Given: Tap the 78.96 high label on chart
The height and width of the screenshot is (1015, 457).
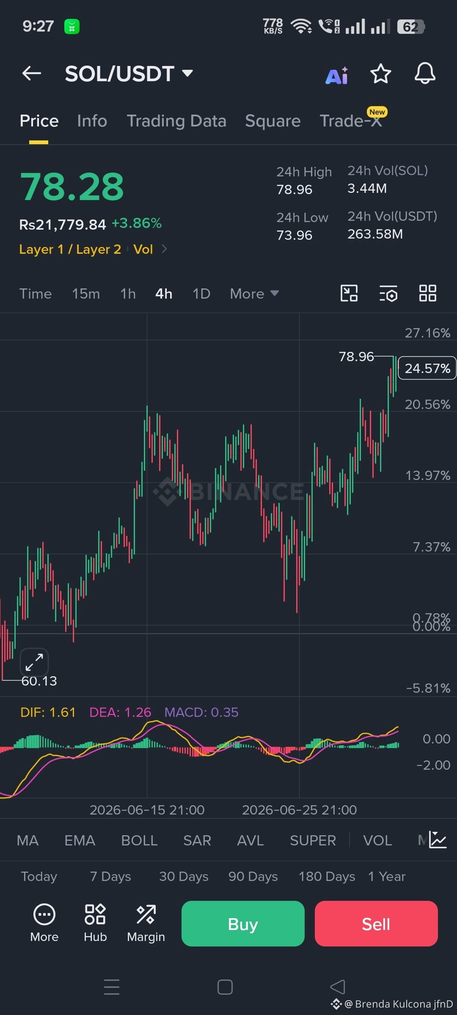Looking at the screenshot, I should (356, 357).
